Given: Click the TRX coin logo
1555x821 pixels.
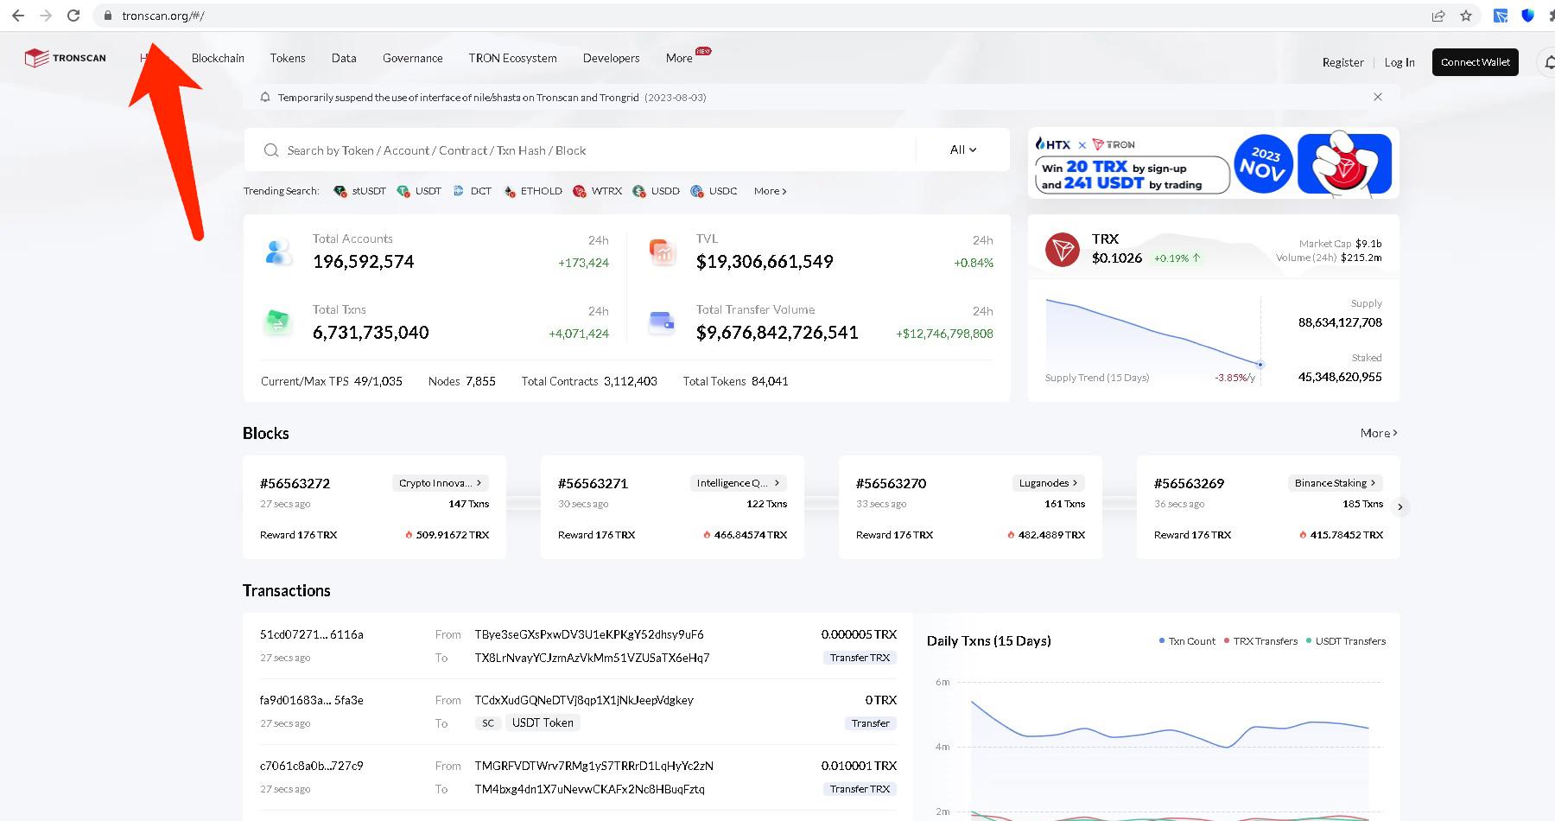Looking at the screenshot, I should [x=1063, y=250].
